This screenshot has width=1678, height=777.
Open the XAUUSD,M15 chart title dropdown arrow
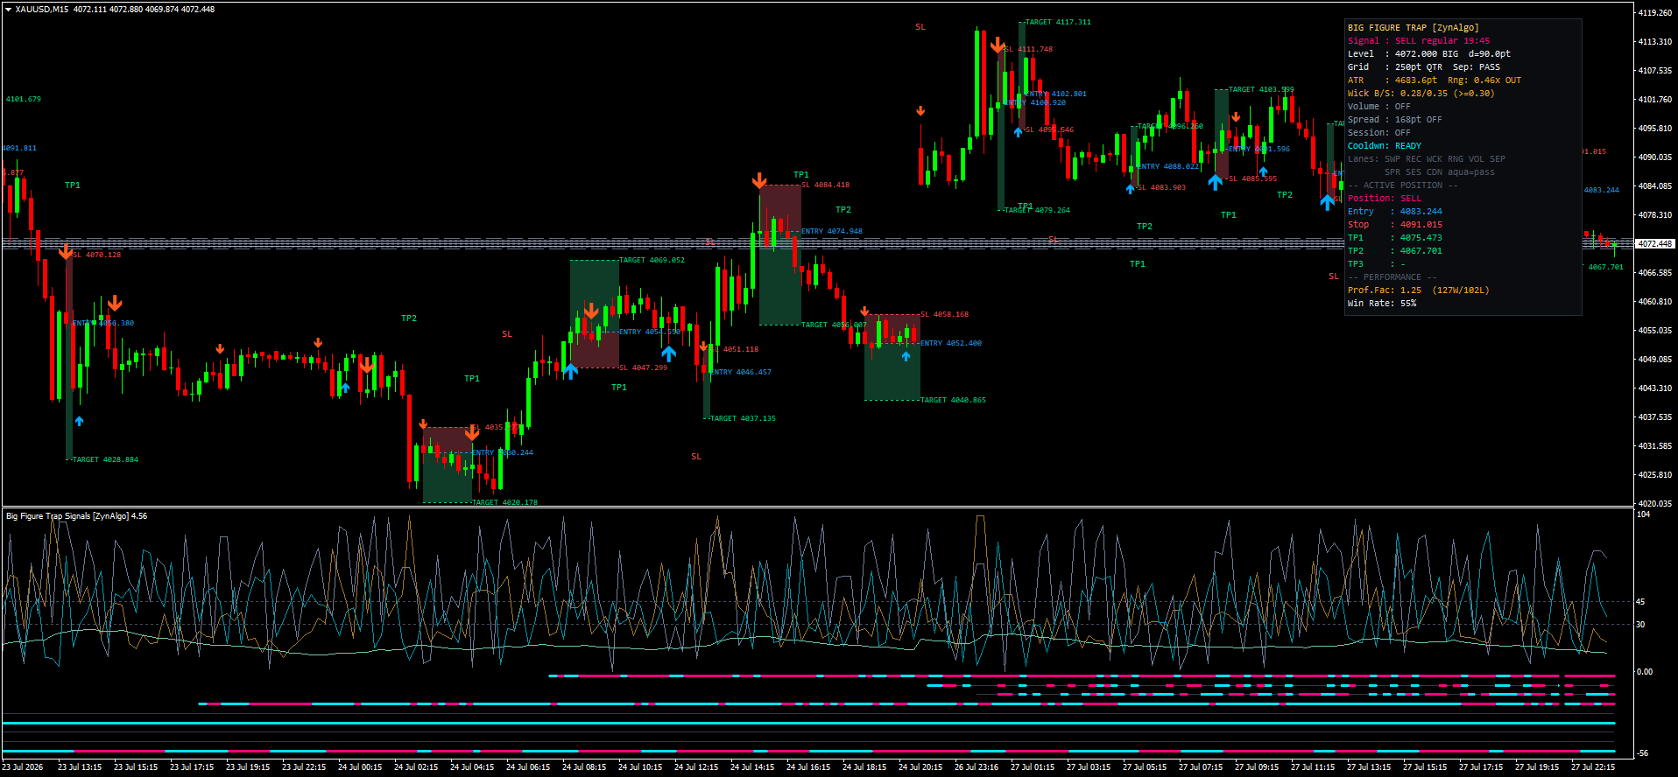point(8,10)
